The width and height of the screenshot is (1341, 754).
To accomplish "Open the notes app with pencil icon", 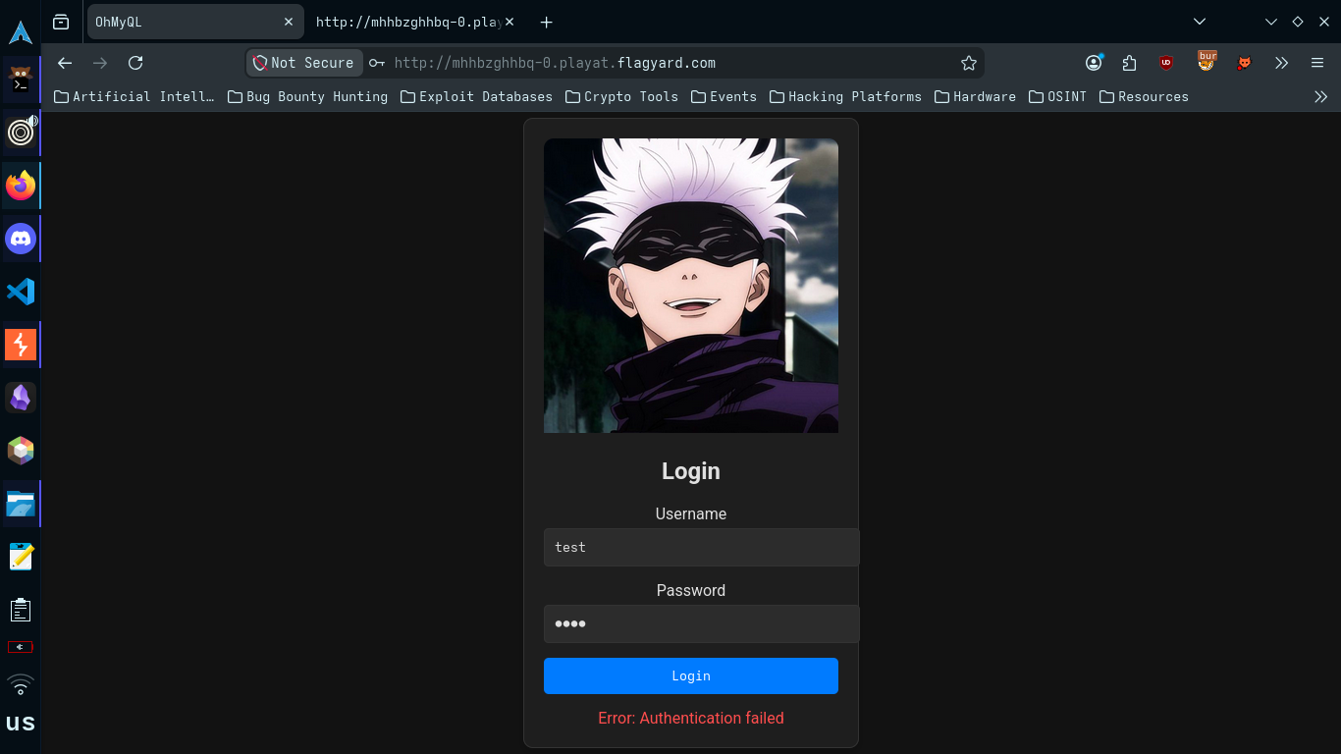I will [21, 557].
